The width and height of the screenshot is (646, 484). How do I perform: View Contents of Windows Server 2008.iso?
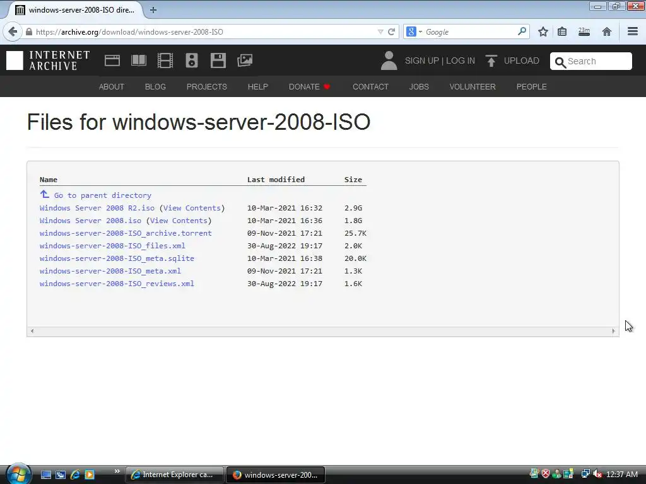179,221
